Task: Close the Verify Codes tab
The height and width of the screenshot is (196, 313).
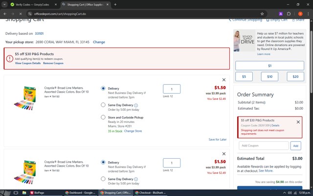Action: (x=56, y=4)
